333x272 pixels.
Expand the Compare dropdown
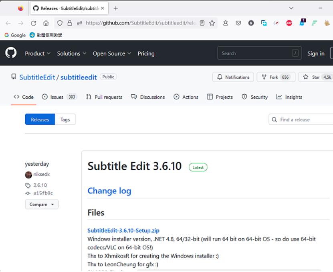[42, 204]
